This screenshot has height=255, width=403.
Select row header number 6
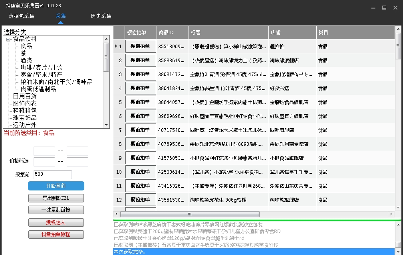tap(119, 116)
